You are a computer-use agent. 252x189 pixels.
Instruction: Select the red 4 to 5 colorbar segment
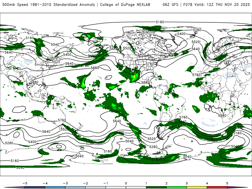(x=217, y=187)
